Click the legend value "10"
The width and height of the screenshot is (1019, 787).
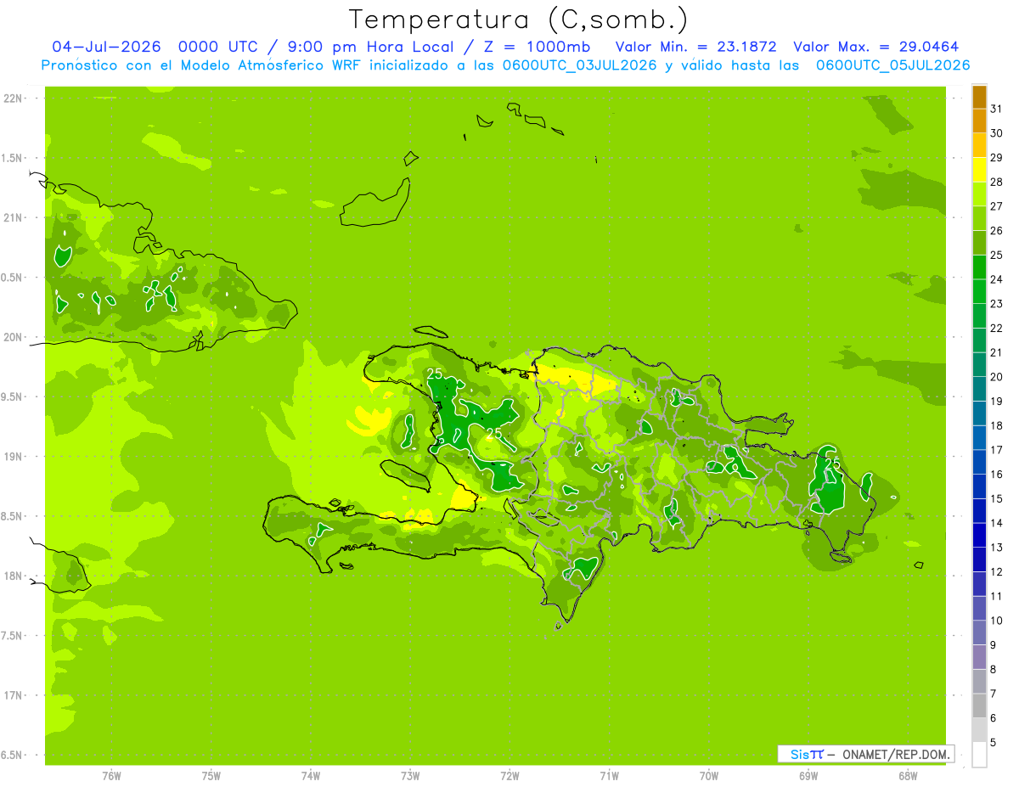[x=996, y=621]
